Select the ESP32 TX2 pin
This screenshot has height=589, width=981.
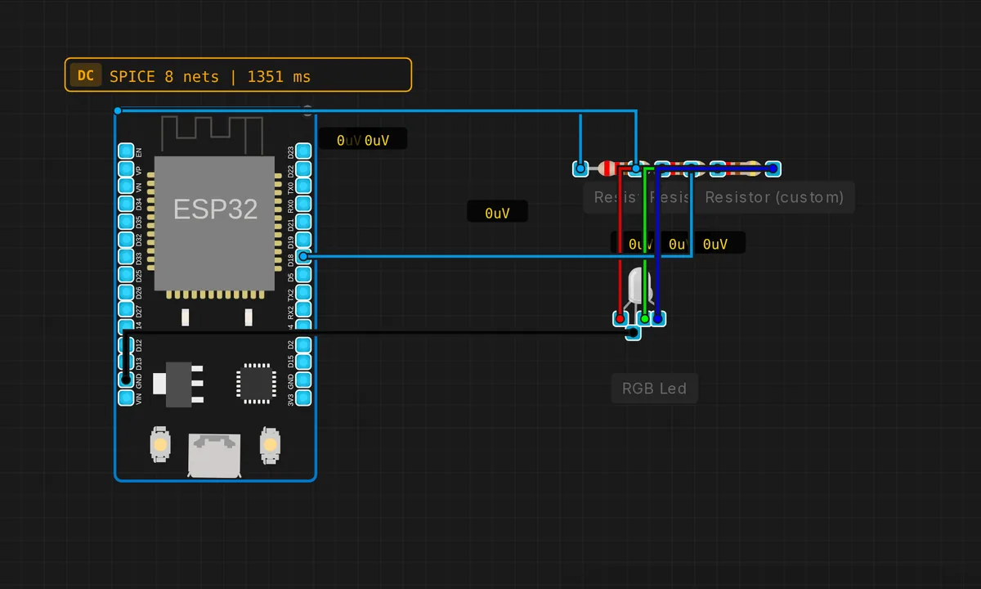coord(303,292)
